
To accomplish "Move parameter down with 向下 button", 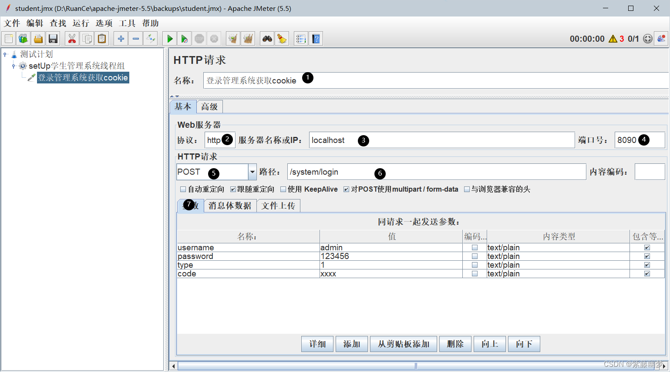I will 524,344.
